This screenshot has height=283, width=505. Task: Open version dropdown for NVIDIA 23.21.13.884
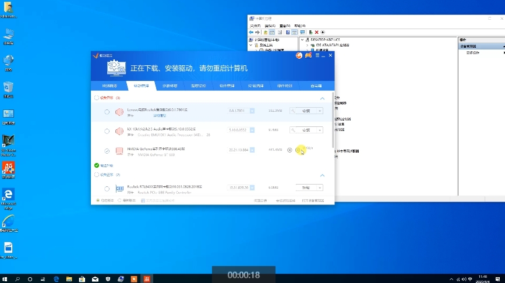pyautogui.click(x=252, y=150)
